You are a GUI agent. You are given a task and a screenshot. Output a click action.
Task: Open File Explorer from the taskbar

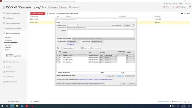(x=17, y=106)
